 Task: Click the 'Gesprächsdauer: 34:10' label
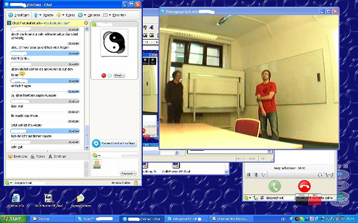[x=289, y=168]
